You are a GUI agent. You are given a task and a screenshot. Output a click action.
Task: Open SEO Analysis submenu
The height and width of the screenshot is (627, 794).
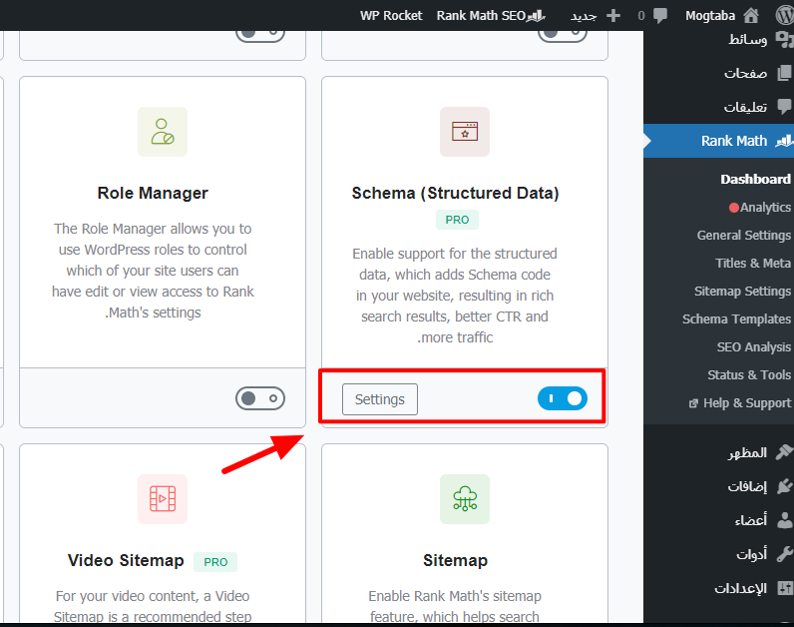(753, 347)
